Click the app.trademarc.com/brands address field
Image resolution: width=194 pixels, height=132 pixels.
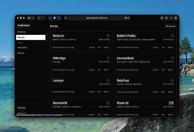coord(97,18)
